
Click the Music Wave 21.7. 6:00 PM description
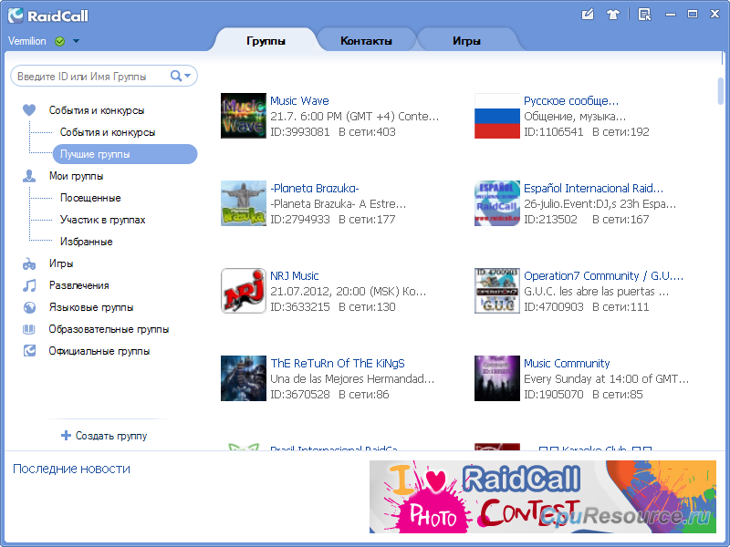[x=355, y=116]
